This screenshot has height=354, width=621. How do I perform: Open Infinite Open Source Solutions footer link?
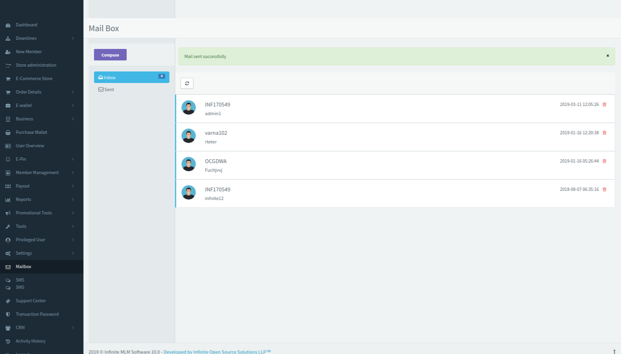pos(217,352)
